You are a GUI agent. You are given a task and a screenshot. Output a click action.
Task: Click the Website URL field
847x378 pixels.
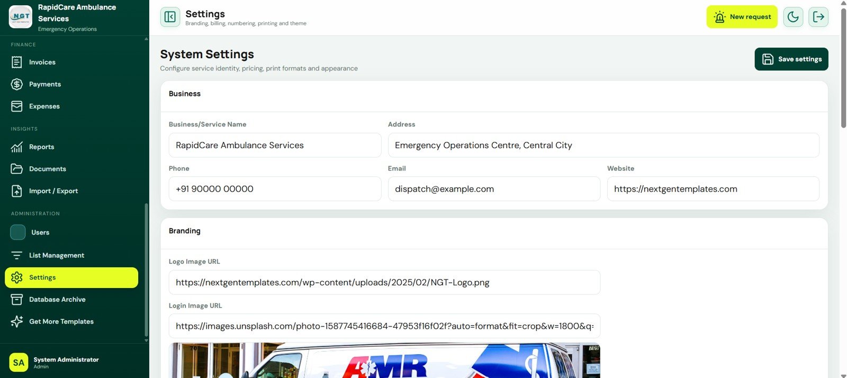(713, 189)
